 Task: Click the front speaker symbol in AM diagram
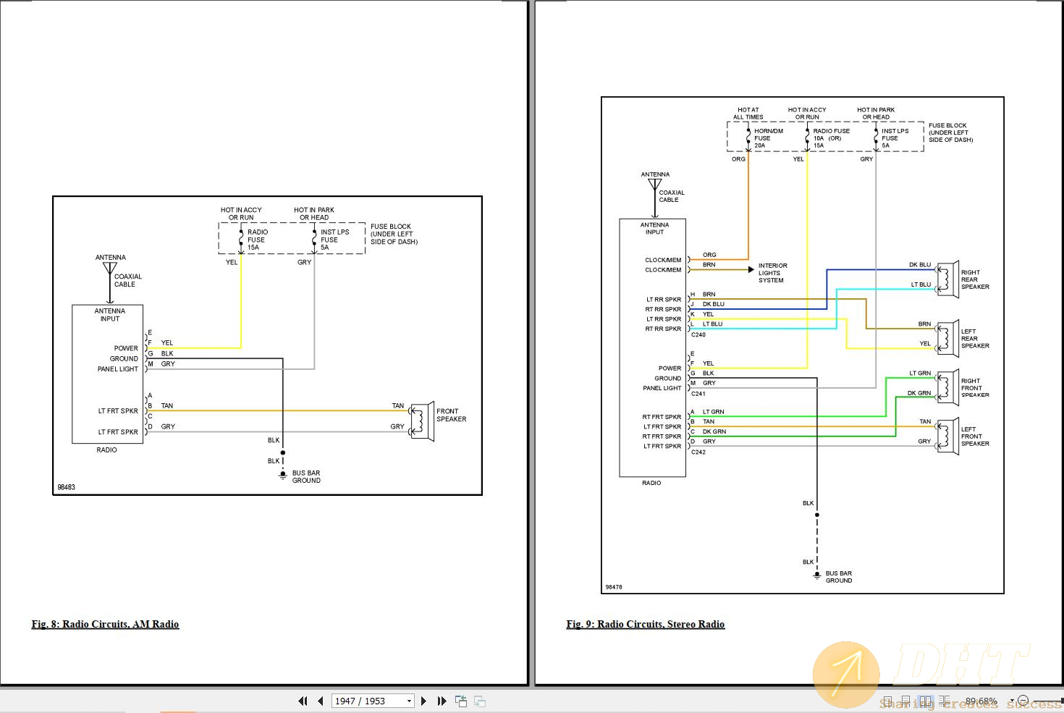pos(422,421)
